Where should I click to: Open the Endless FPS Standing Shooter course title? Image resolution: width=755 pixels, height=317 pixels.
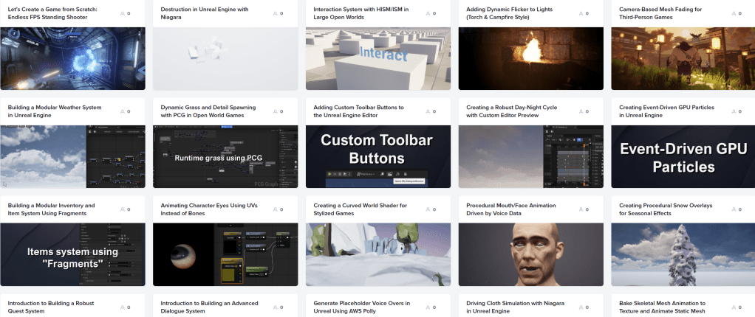(x=52, y=13)
